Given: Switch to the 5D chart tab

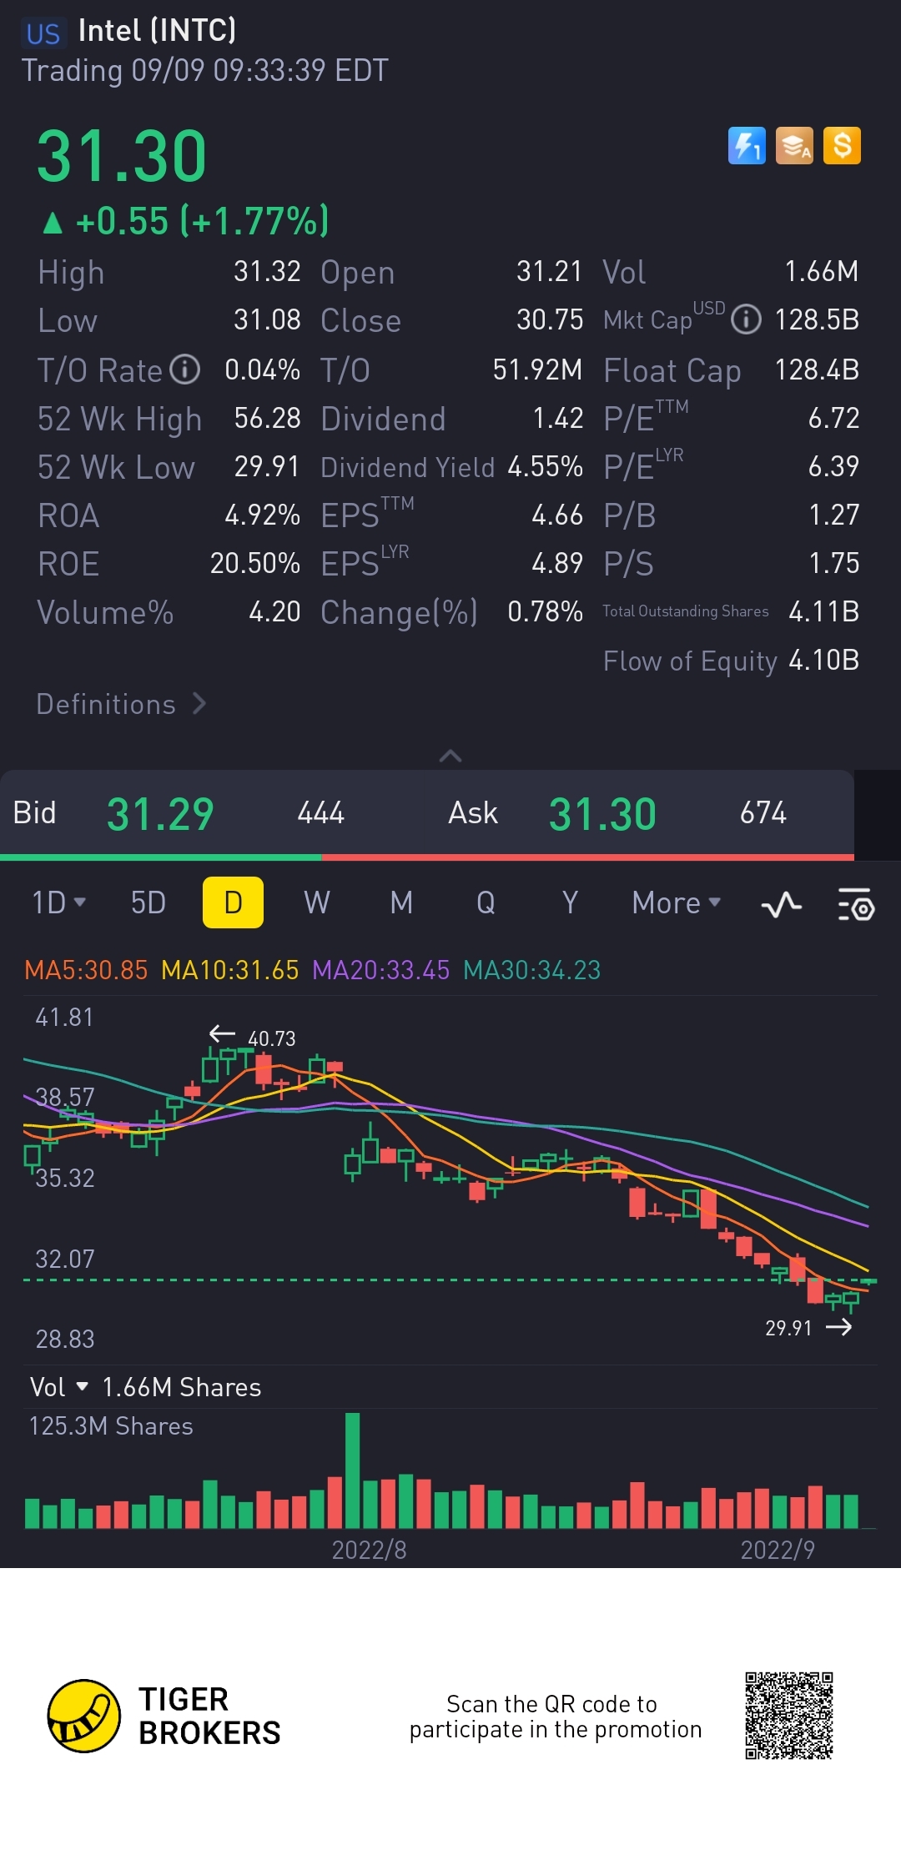Looking at the screenshot, I should click(x=148, y=902).
